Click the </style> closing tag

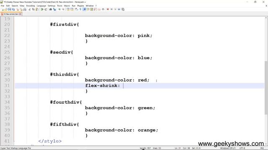tap(50, 141)
